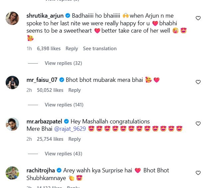
Task: Open mr.arbazpatel's profile avatar
Action: (12, 124)
